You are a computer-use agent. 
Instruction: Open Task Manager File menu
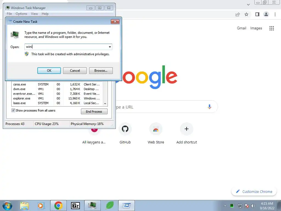coord(9,14)
